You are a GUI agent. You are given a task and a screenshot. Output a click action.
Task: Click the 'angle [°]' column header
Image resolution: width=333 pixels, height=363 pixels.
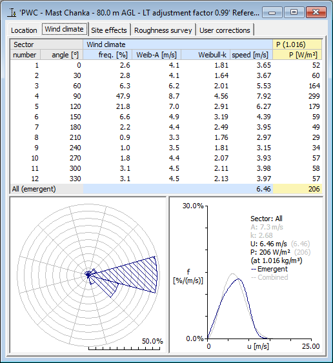(x=62, y=55)
